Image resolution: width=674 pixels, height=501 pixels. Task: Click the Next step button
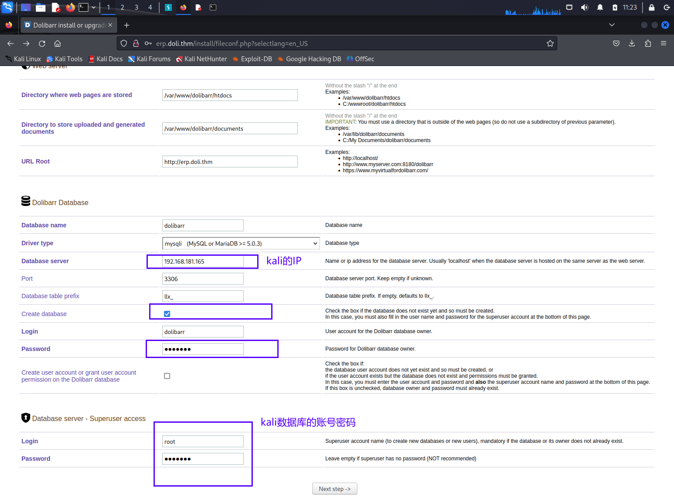[x=335, y=489]
